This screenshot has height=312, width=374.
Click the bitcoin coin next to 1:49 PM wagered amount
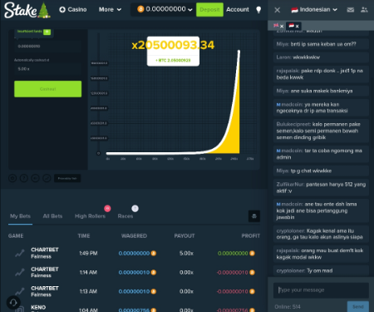[154, 253]
